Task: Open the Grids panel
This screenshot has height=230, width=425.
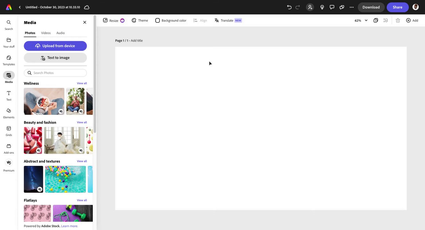Action: [9, 131]
